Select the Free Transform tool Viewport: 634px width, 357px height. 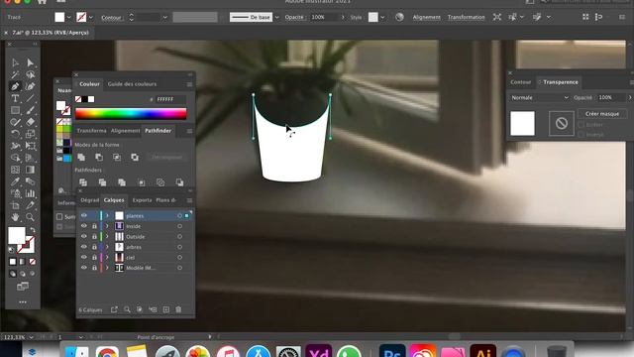pos(31,146)
